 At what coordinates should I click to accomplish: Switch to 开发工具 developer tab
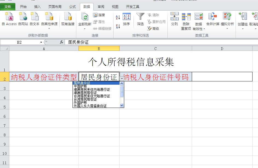(x=132, y=7)
